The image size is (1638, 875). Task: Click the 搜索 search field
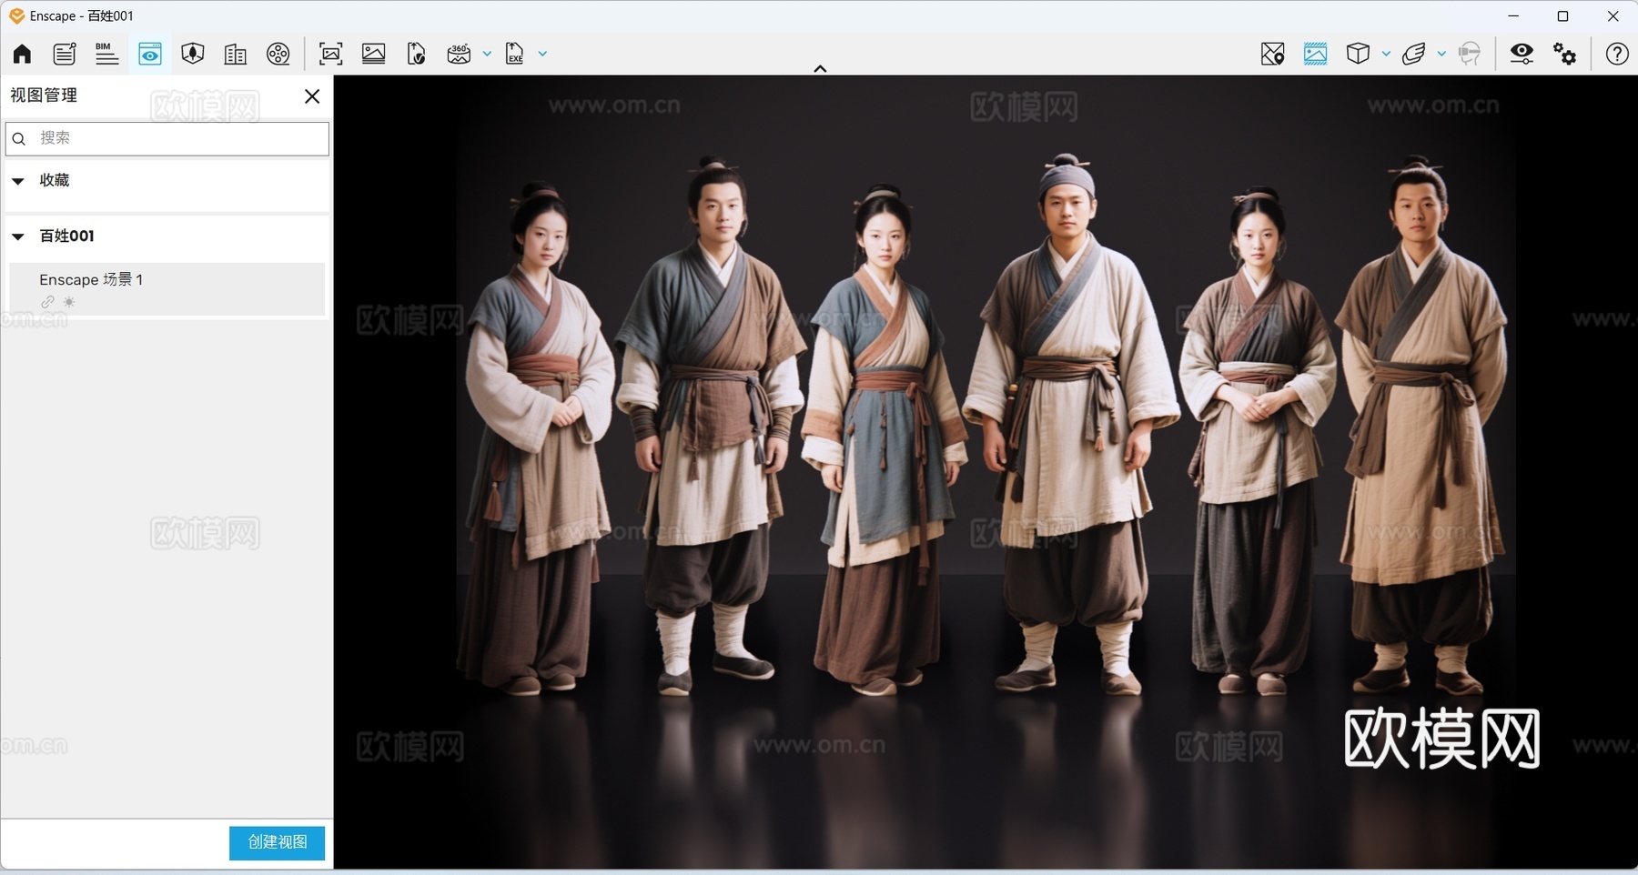click(167, 138)
